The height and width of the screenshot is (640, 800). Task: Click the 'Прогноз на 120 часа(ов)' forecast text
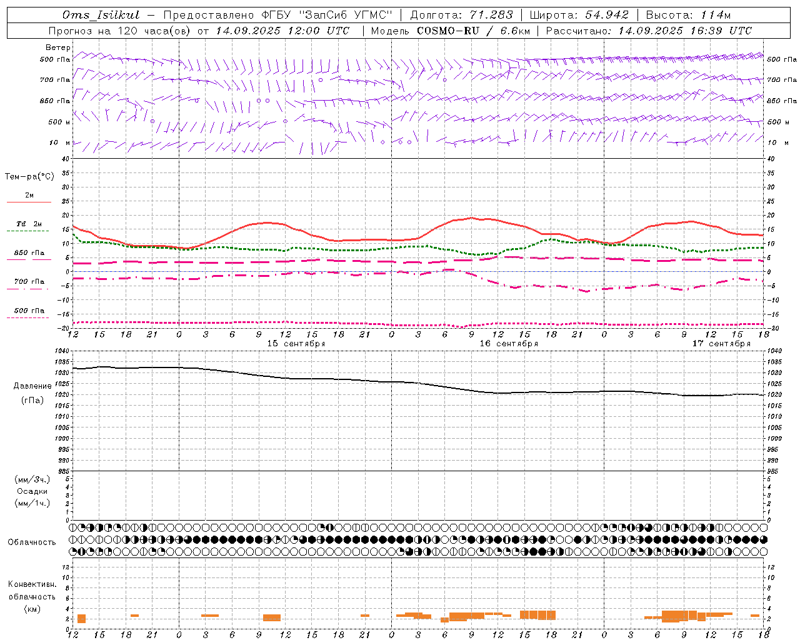pyautogui.click(x=120, y=31)
